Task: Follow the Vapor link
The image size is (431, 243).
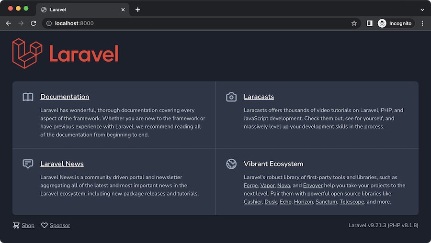Action: coord(267,185)
